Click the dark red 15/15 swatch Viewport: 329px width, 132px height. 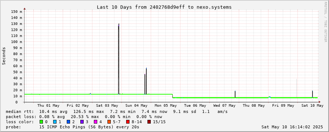[149, 122]
